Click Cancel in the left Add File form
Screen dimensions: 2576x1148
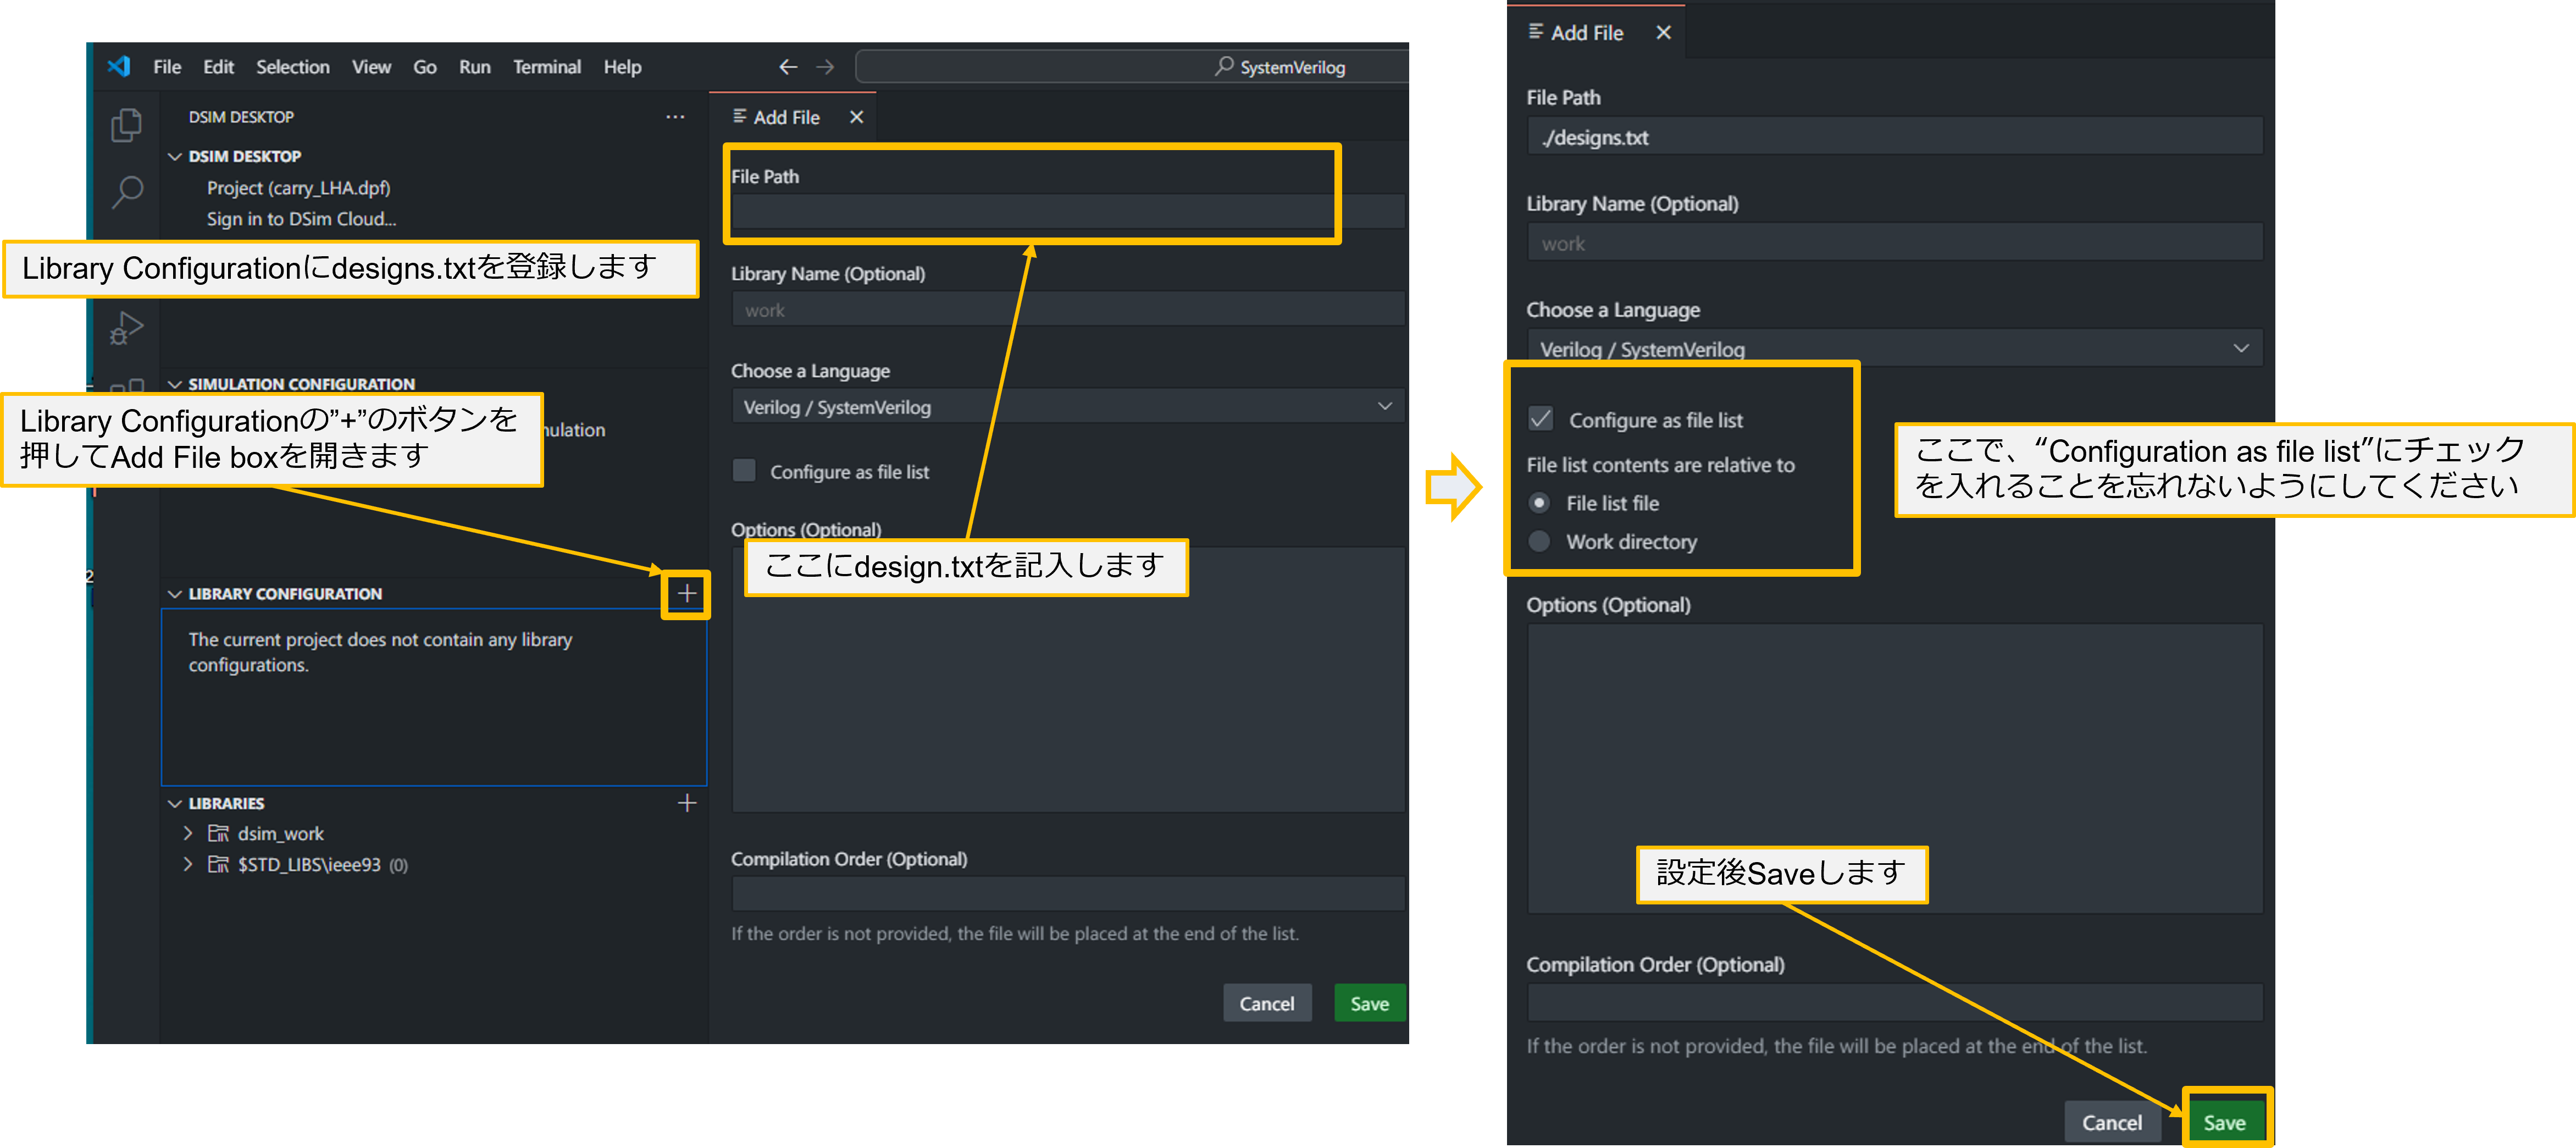tap(1266, 1003)
